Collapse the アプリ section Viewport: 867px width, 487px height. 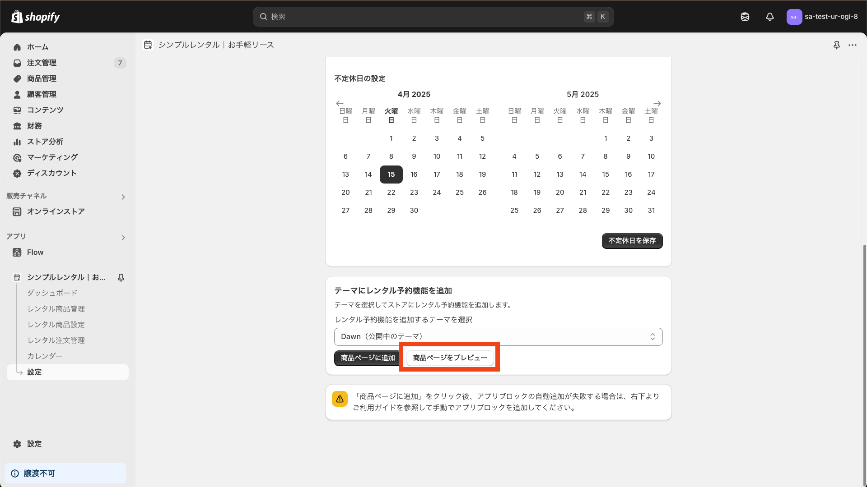(123, 238)
